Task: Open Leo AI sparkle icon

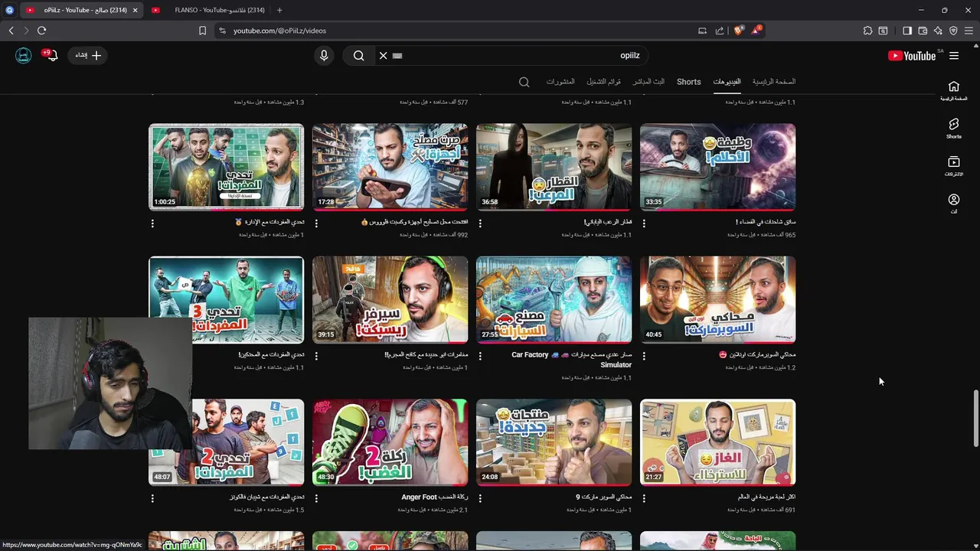Action: tap(938, 31)
